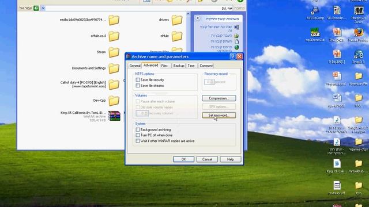Confirm the dialog with OK

[x=183, y=159]
